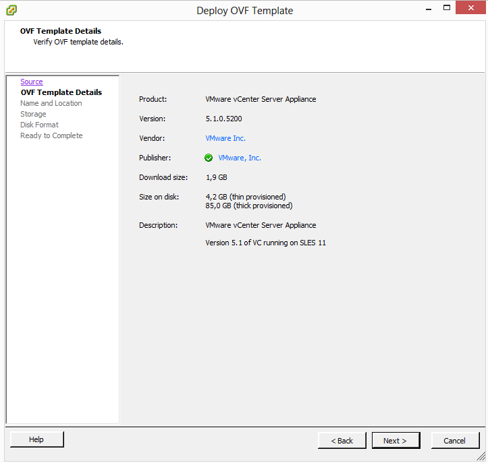Click the Help button

[36, 439]
